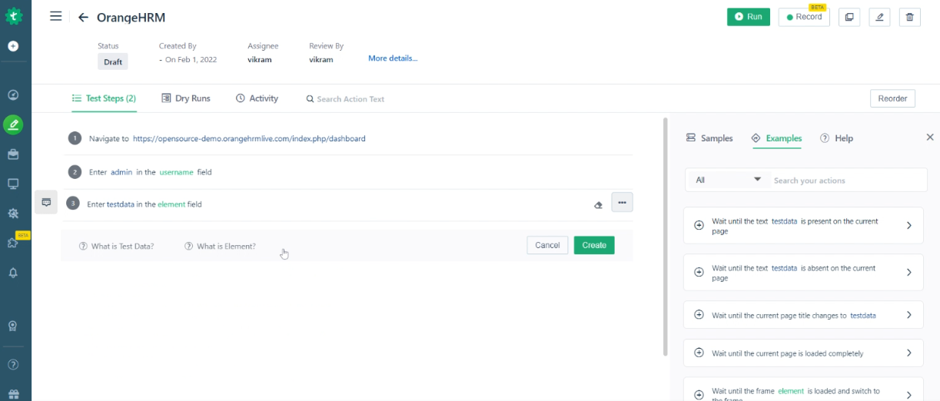Add the 'page is loaded completely' action
This screenshot has width=940, height=401.
(x=699, y=353)
